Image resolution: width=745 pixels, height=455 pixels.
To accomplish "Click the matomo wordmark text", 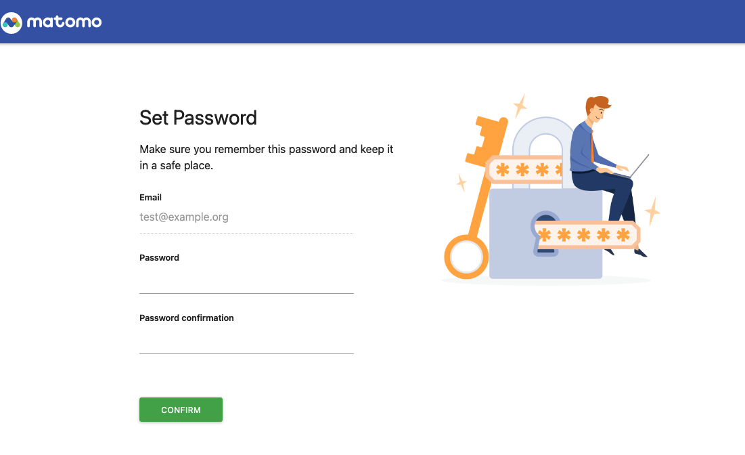I will coord(64,22).
